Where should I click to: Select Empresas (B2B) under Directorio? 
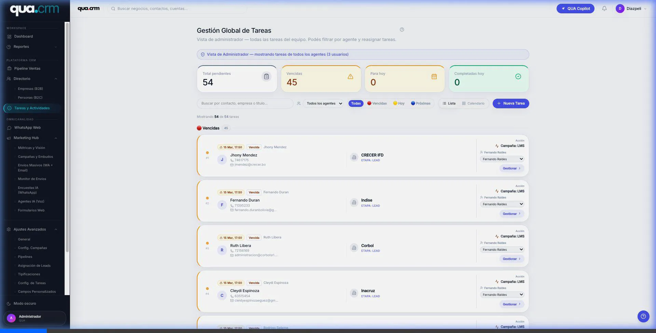pyautogui.click(x=30, y=88)
